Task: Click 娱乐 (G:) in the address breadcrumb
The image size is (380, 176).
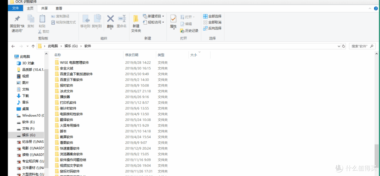Action: [x=71, y=46]
